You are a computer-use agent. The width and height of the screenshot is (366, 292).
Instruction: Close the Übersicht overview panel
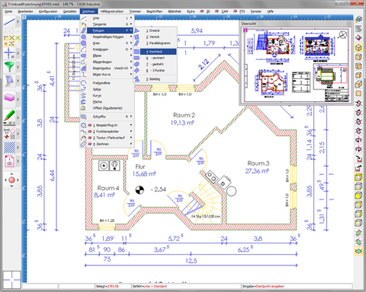(349, 24)
